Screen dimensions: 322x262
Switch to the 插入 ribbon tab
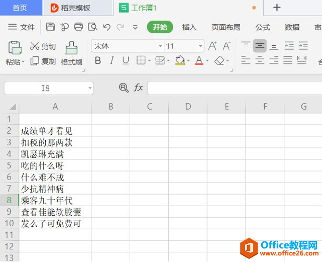[x=189, y=27]
